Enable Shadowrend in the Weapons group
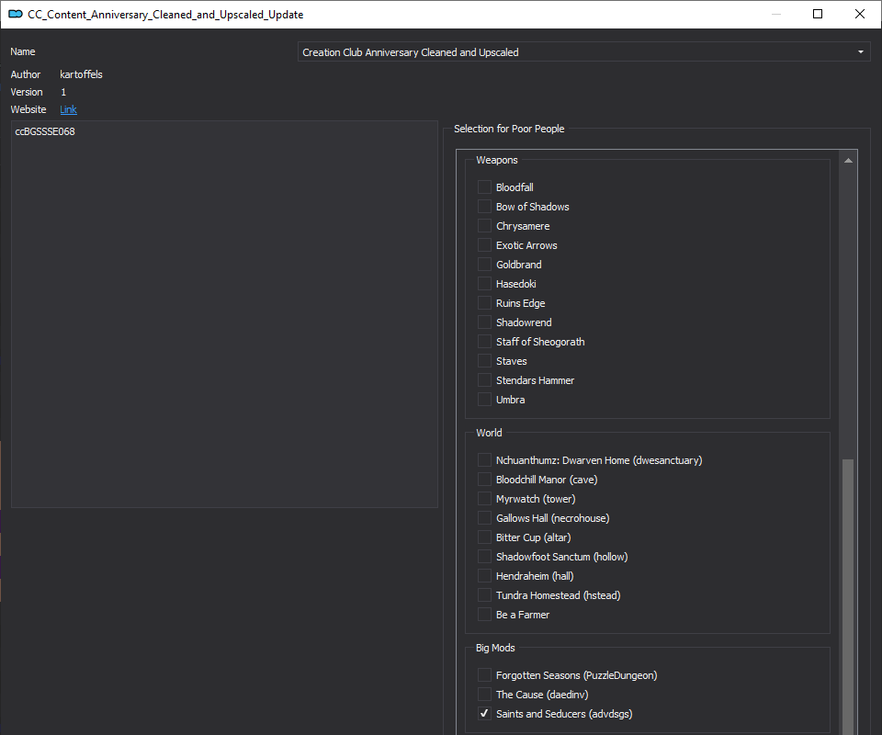The width and height of the screenshot is (882, 735). (484, 322)
